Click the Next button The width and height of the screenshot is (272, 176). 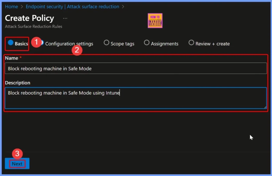17,164
